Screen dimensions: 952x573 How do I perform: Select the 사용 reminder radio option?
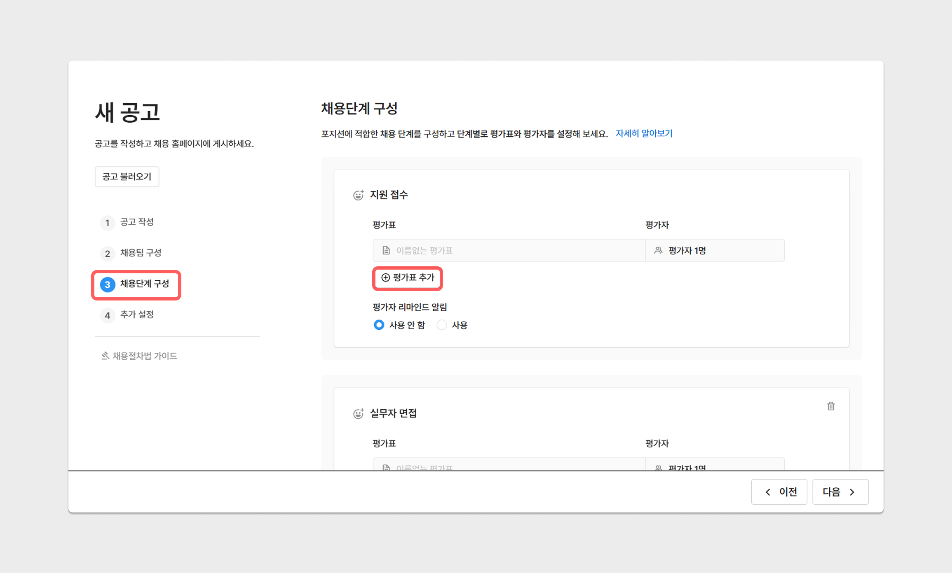point(441,325)
